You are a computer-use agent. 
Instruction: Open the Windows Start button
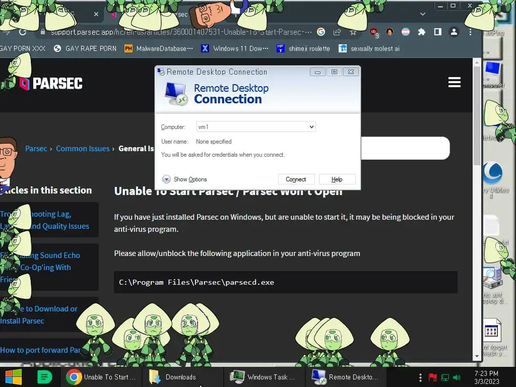click(x=13, y=377)
